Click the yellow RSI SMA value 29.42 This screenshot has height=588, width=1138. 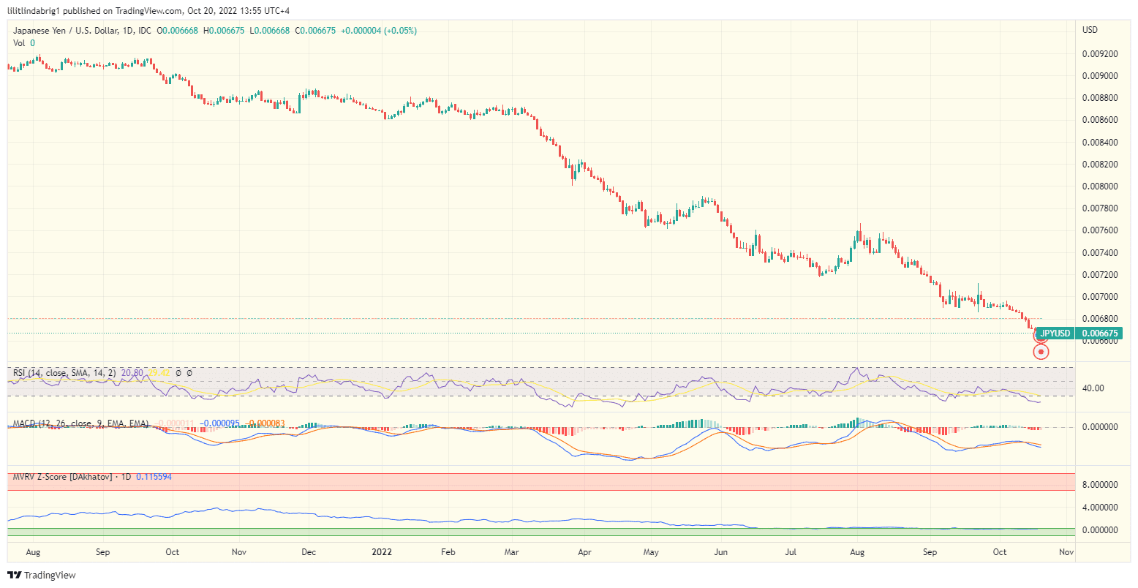(x=159, y=373)
